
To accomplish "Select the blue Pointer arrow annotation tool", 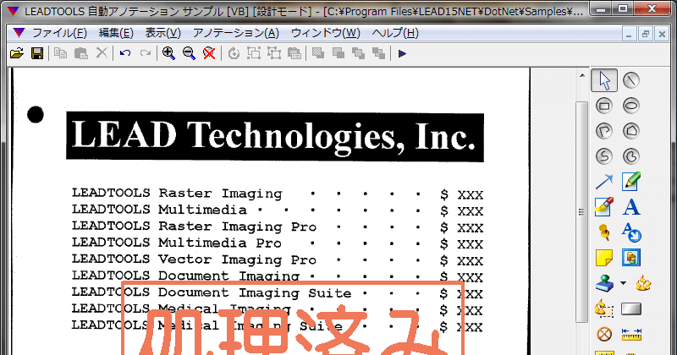I will coord(604,182).
